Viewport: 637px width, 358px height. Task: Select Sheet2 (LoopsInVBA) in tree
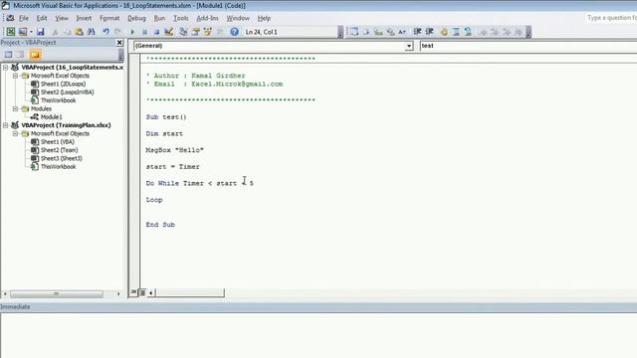point(67,92)
